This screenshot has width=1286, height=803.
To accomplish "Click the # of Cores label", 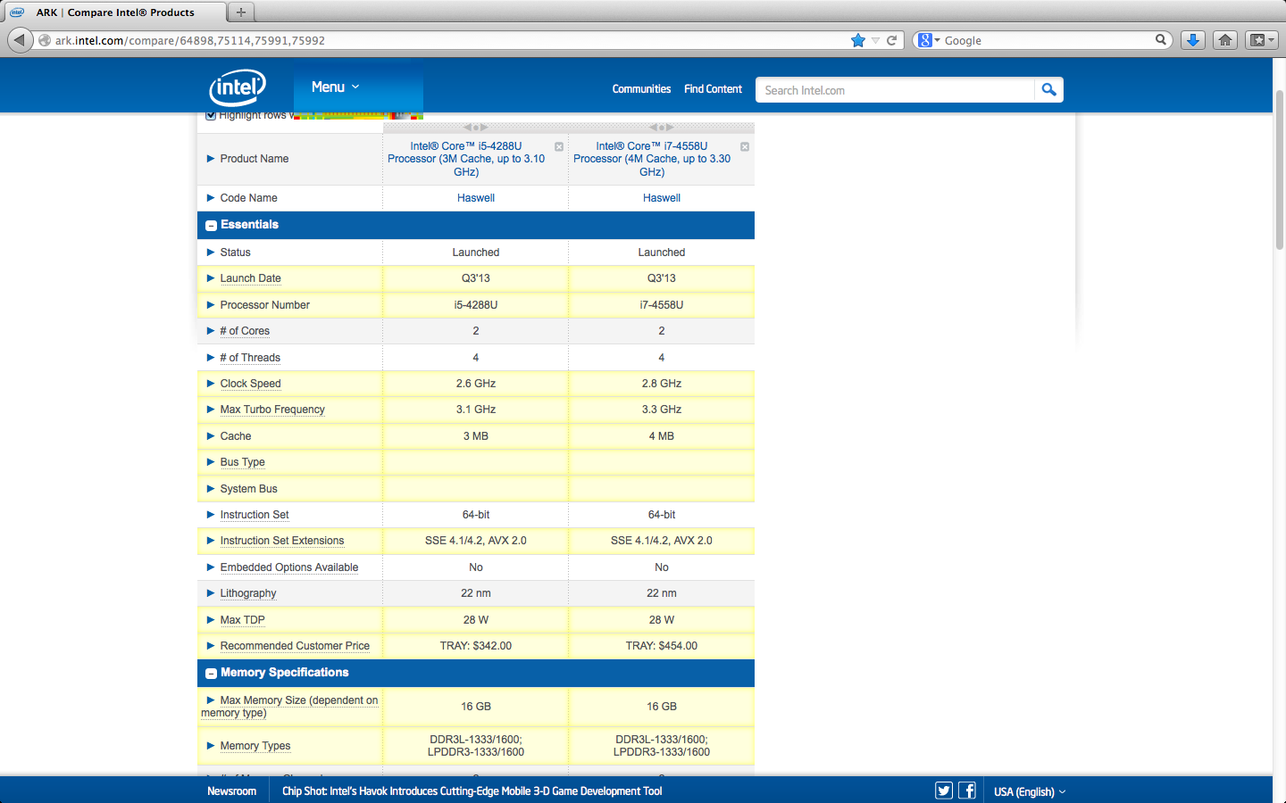I will pyautogui.click(x=245, y=331).
